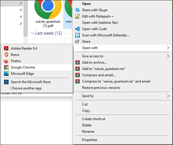Select Delete from the context menu
Viewport: 173px width, 145px height.
(x=122, y=125)
